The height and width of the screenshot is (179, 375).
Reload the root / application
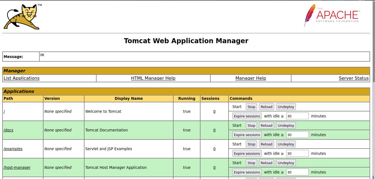266,107
